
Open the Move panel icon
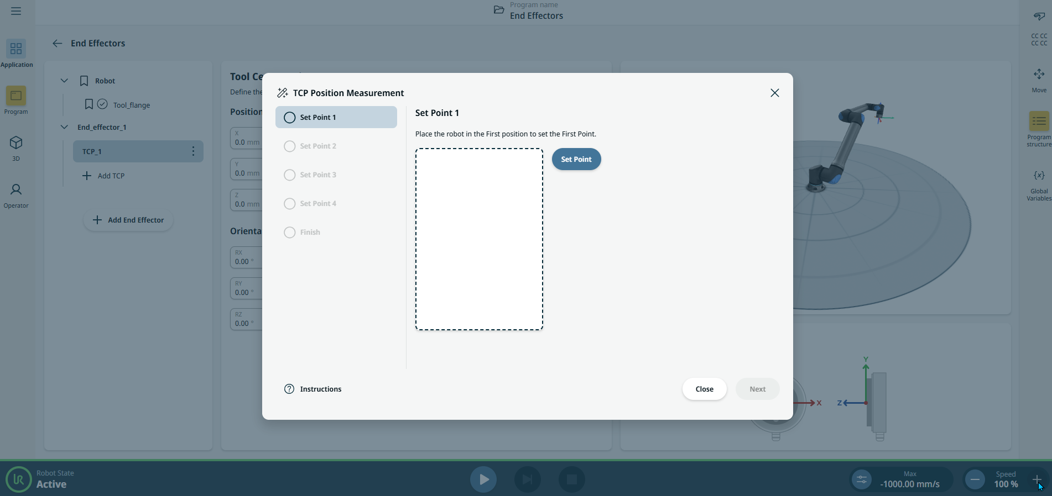click(x=1039, y=75)
